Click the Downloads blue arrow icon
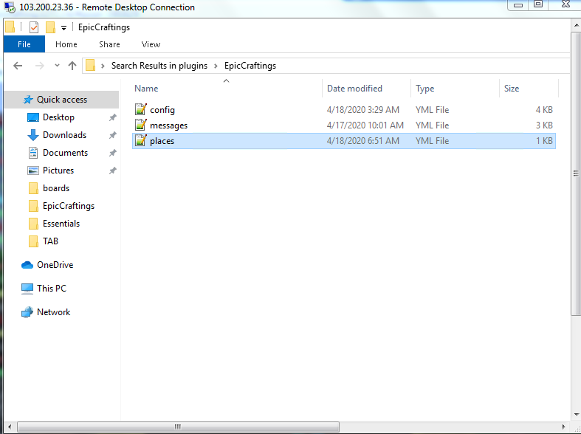 (33, 135)
